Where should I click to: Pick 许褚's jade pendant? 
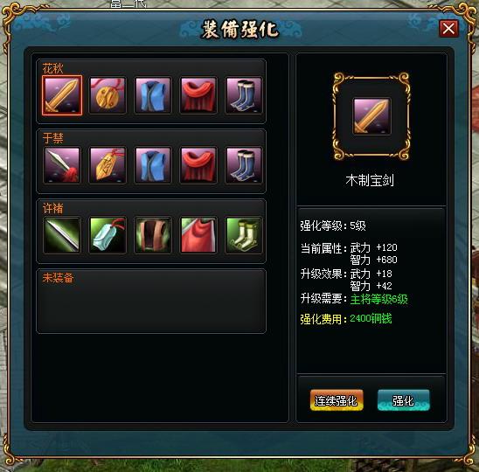click(108, 235)
